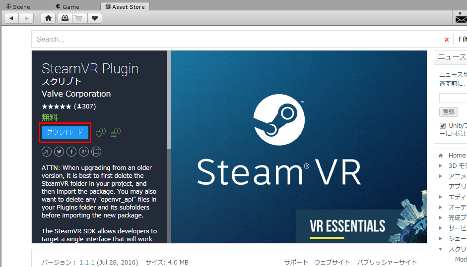Open the wish list heart icon
Viewport: 467px width, 267px height.
pos(95,18)
